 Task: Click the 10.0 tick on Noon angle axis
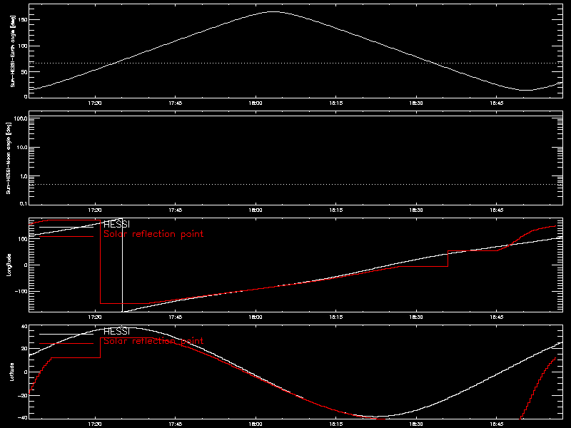[21, 148]
